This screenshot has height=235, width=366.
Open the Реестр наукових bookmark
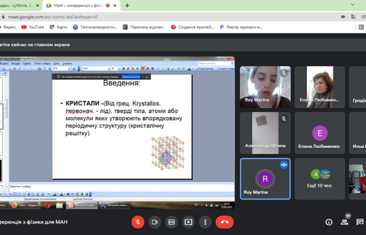pyautogui.click(x=241, y=27)
